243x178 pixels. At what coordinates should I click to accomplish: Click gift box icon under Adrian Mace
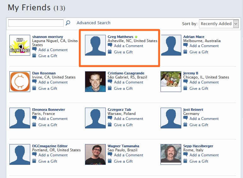(x=185, y=52)
